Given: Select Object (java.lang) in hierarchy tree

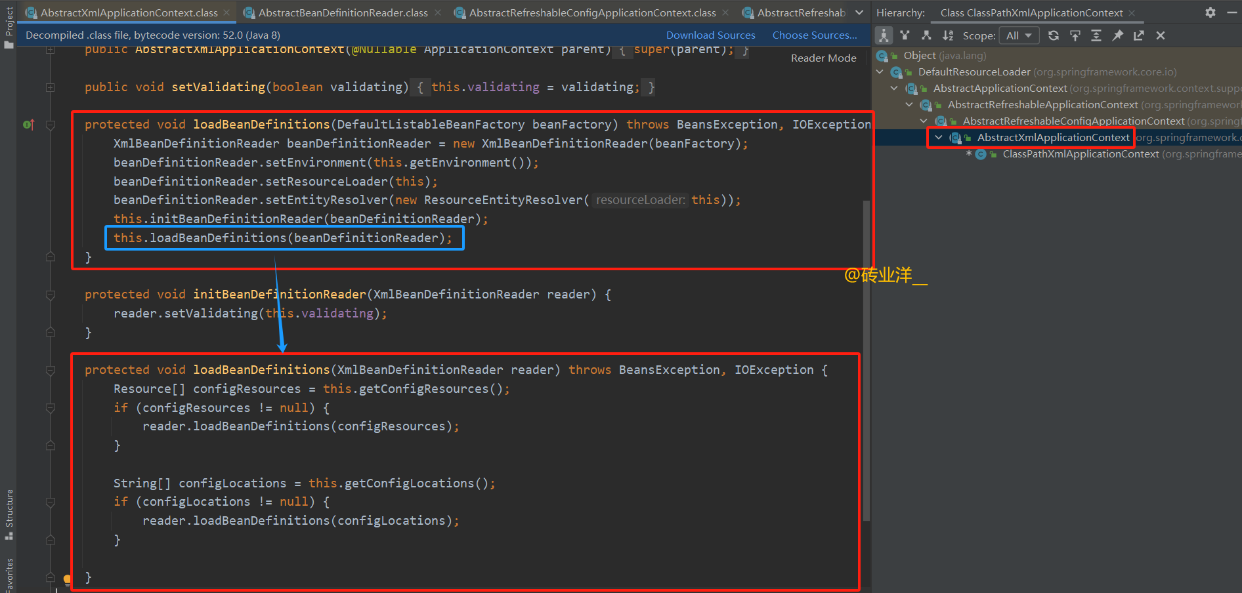Looking at the screenshot, I should (x=944, y=56).
